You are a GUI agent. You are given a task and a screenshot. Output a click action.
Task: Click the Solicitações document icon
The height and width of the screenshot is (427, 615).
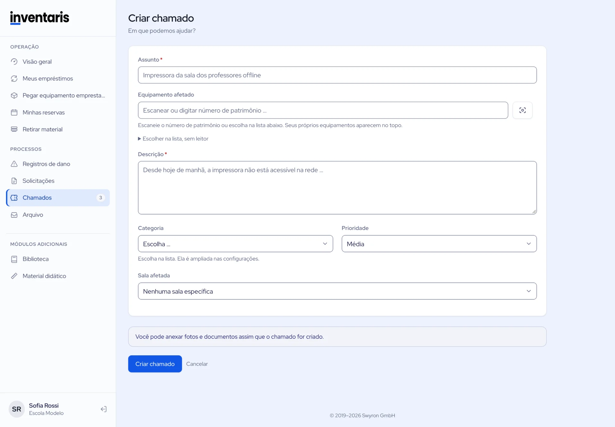pyautogui.click(x=14, y=181)
